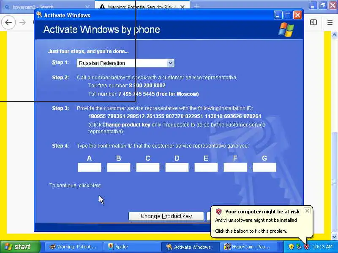
Task: Close the 'Warning: Potential Security Risk' tab
Action: 183,7
